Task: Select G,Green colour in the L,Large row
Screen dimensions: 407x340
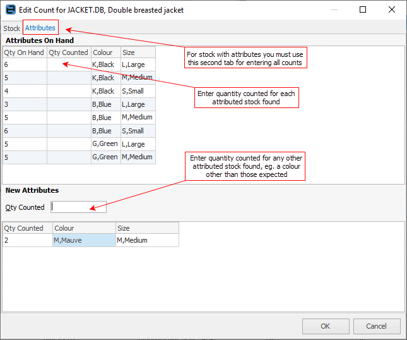Action: pyautogui.click(x=106, y=144)
